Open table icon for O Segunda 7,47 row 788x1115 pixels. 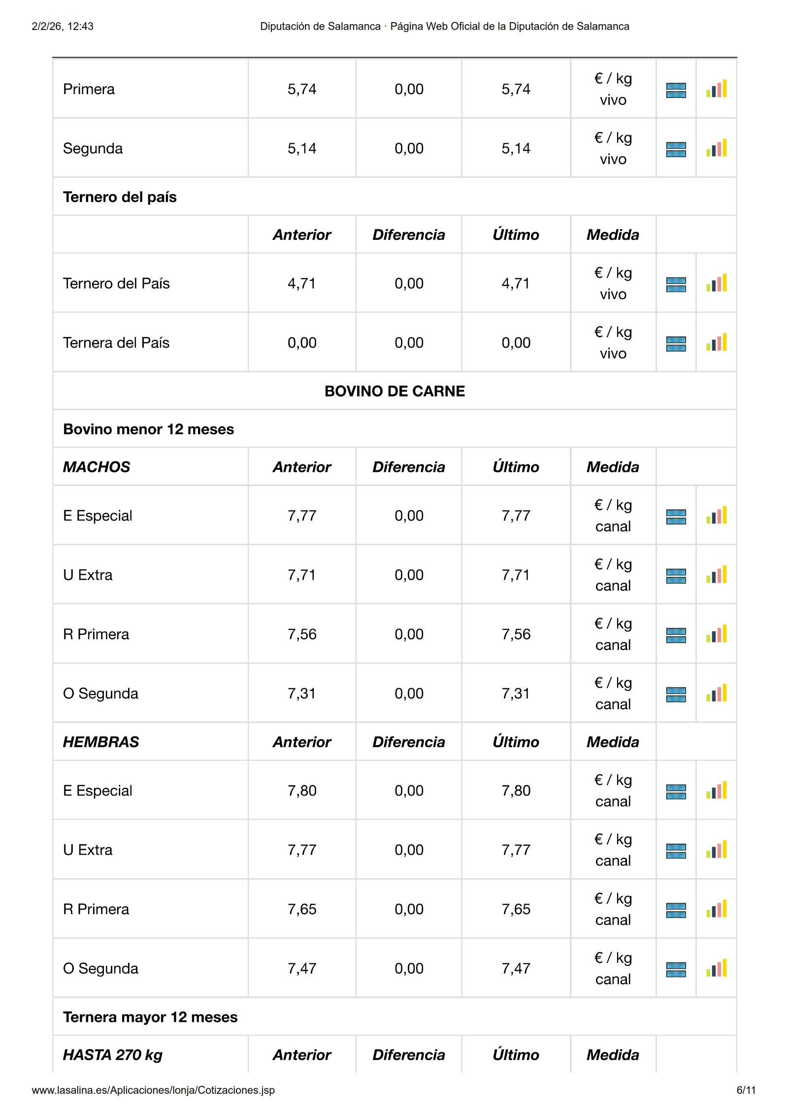click(676, 969)
